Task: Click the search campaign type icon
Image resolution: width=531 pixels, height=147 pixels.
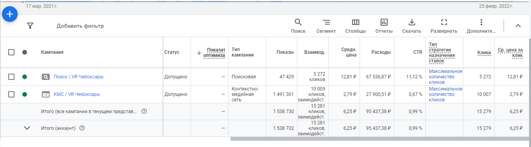Action: [x=46, y=77]
